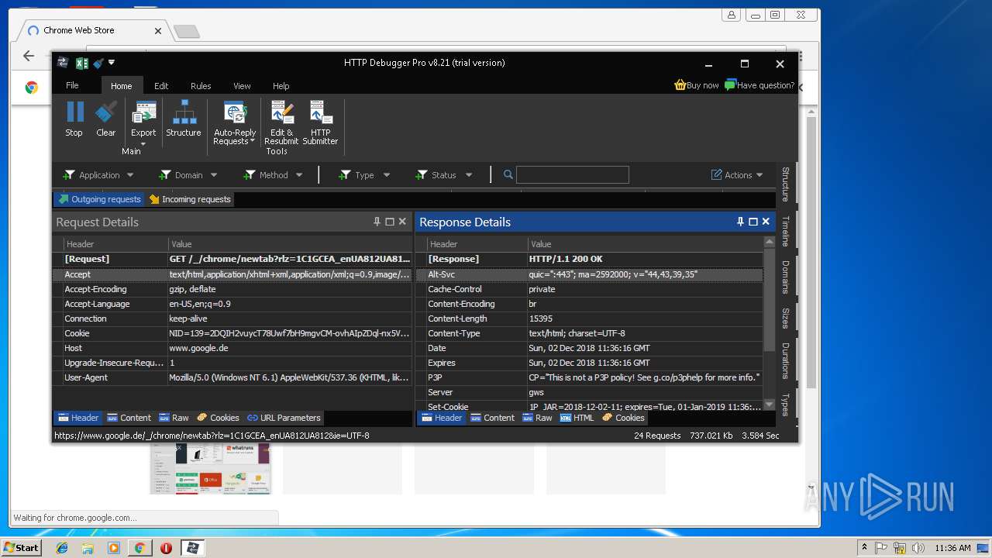Open the Application filter dropdown
Screen dimensions: 992x558
[98, 175]
